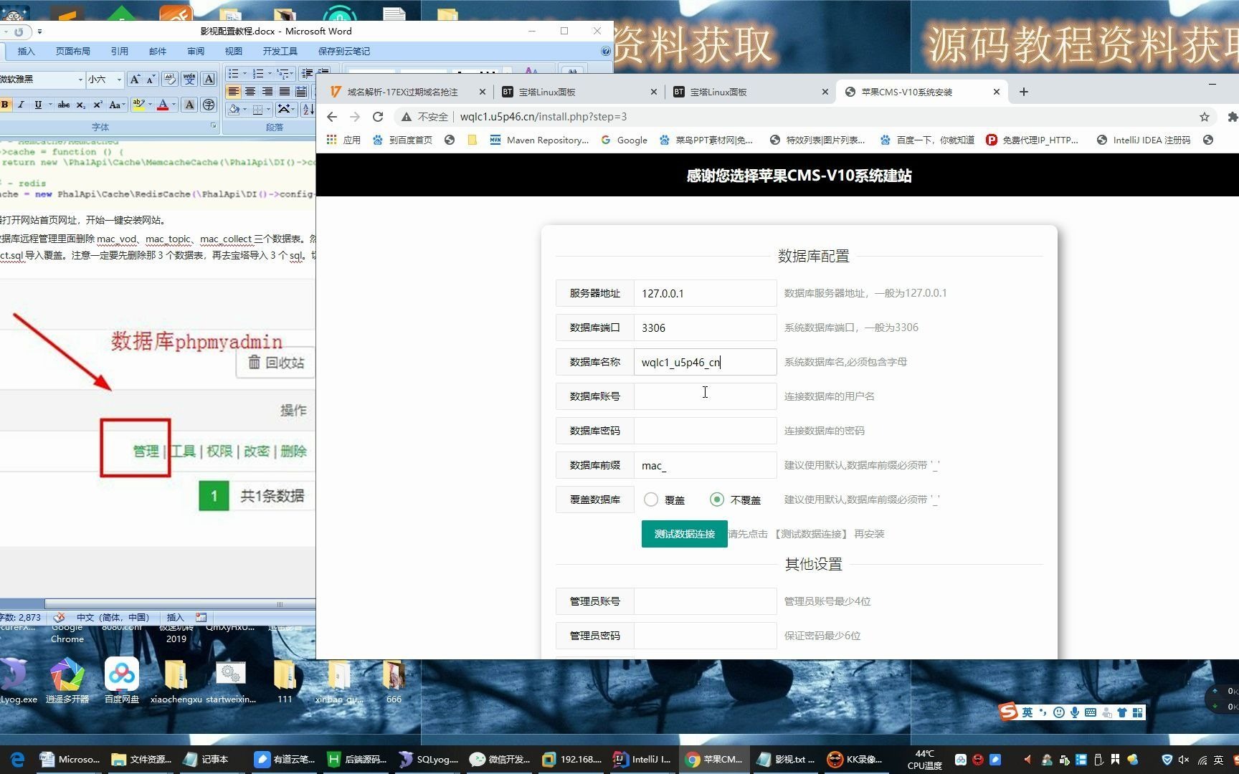Apply character border icon
This screenshot has height=774, width=1239.
[209, 79]
